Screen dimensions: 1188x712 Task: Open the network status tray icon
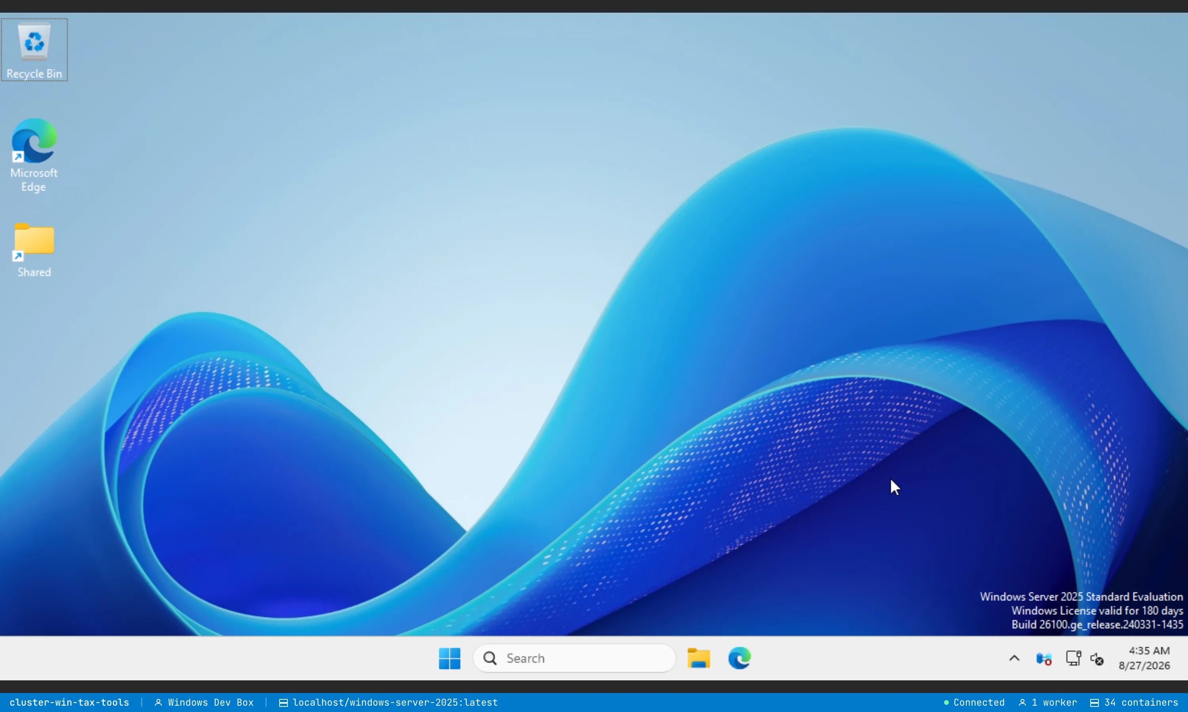[x=1073, y=658]
